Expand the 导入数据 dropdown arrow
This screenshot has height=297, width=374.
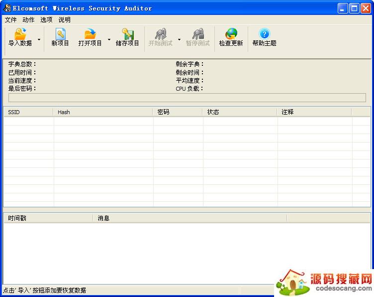pyautogui.click(x=39, y=39)
